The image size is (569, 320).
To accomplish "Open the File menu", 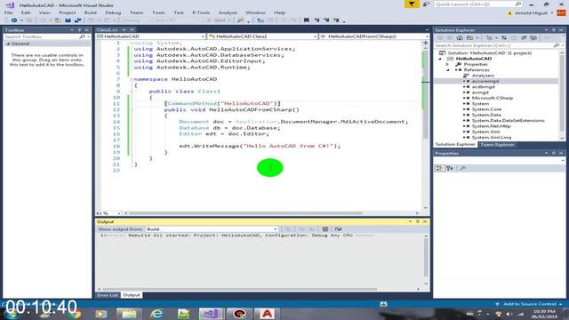I will pos(8,12).
